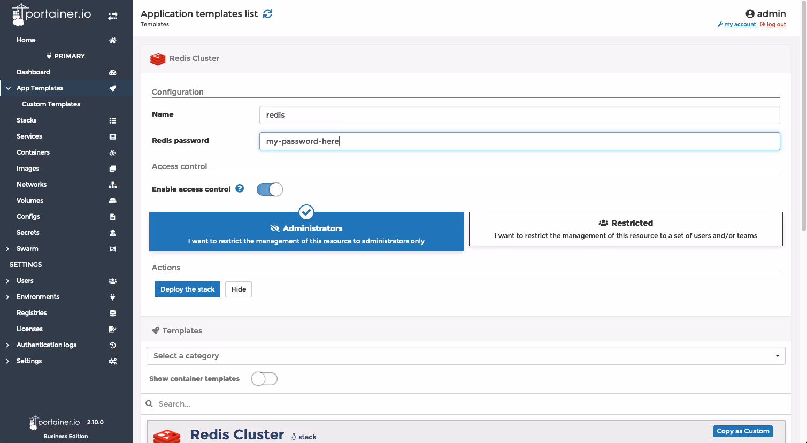Toggle Enable access control switch
This screenshot has width=807, height=443.
coord(270,189)
